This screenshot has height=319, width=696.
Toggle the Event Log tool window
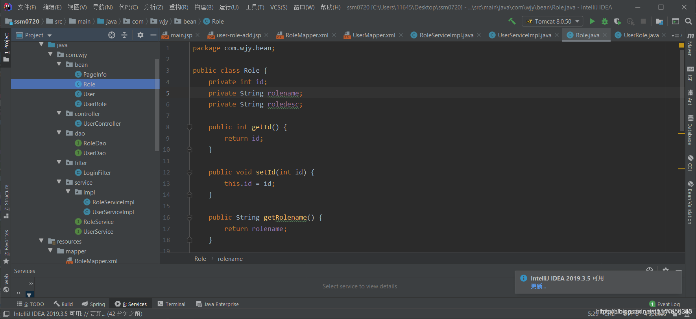point(665,304)
